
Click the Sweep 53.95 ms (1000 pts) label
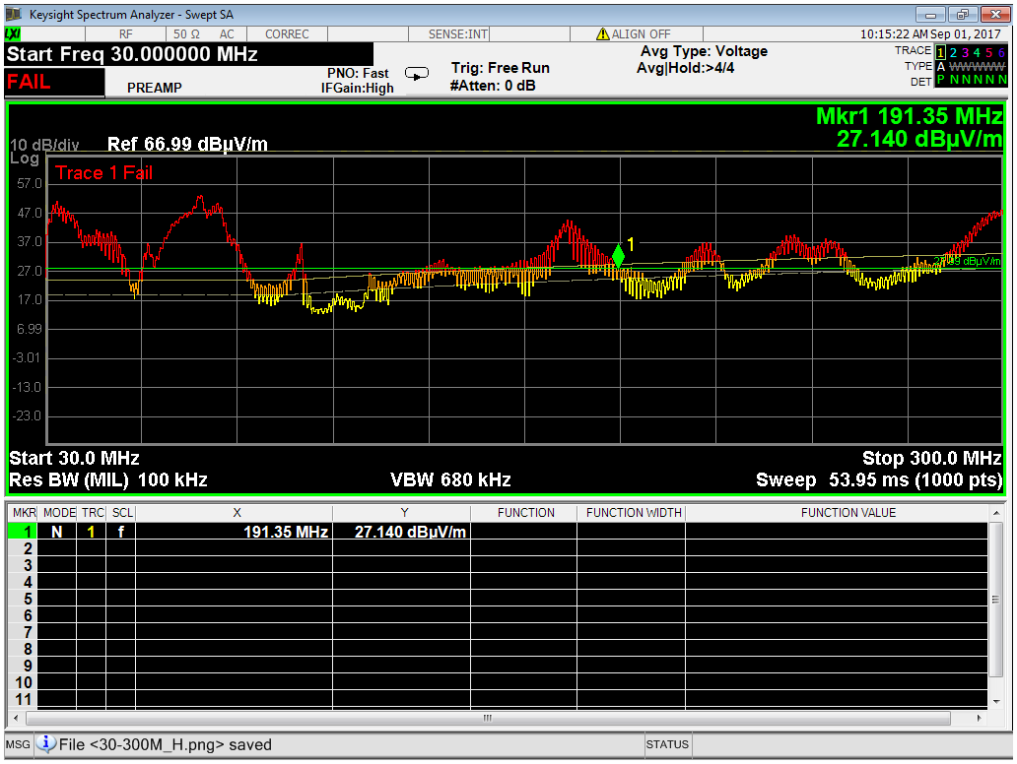(879, 480)
